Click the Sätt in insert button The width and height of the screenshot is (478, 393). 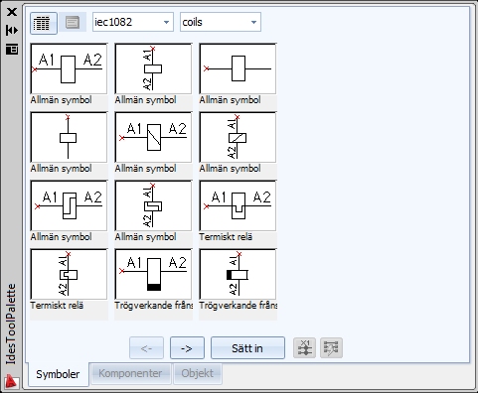pos(247,348)
